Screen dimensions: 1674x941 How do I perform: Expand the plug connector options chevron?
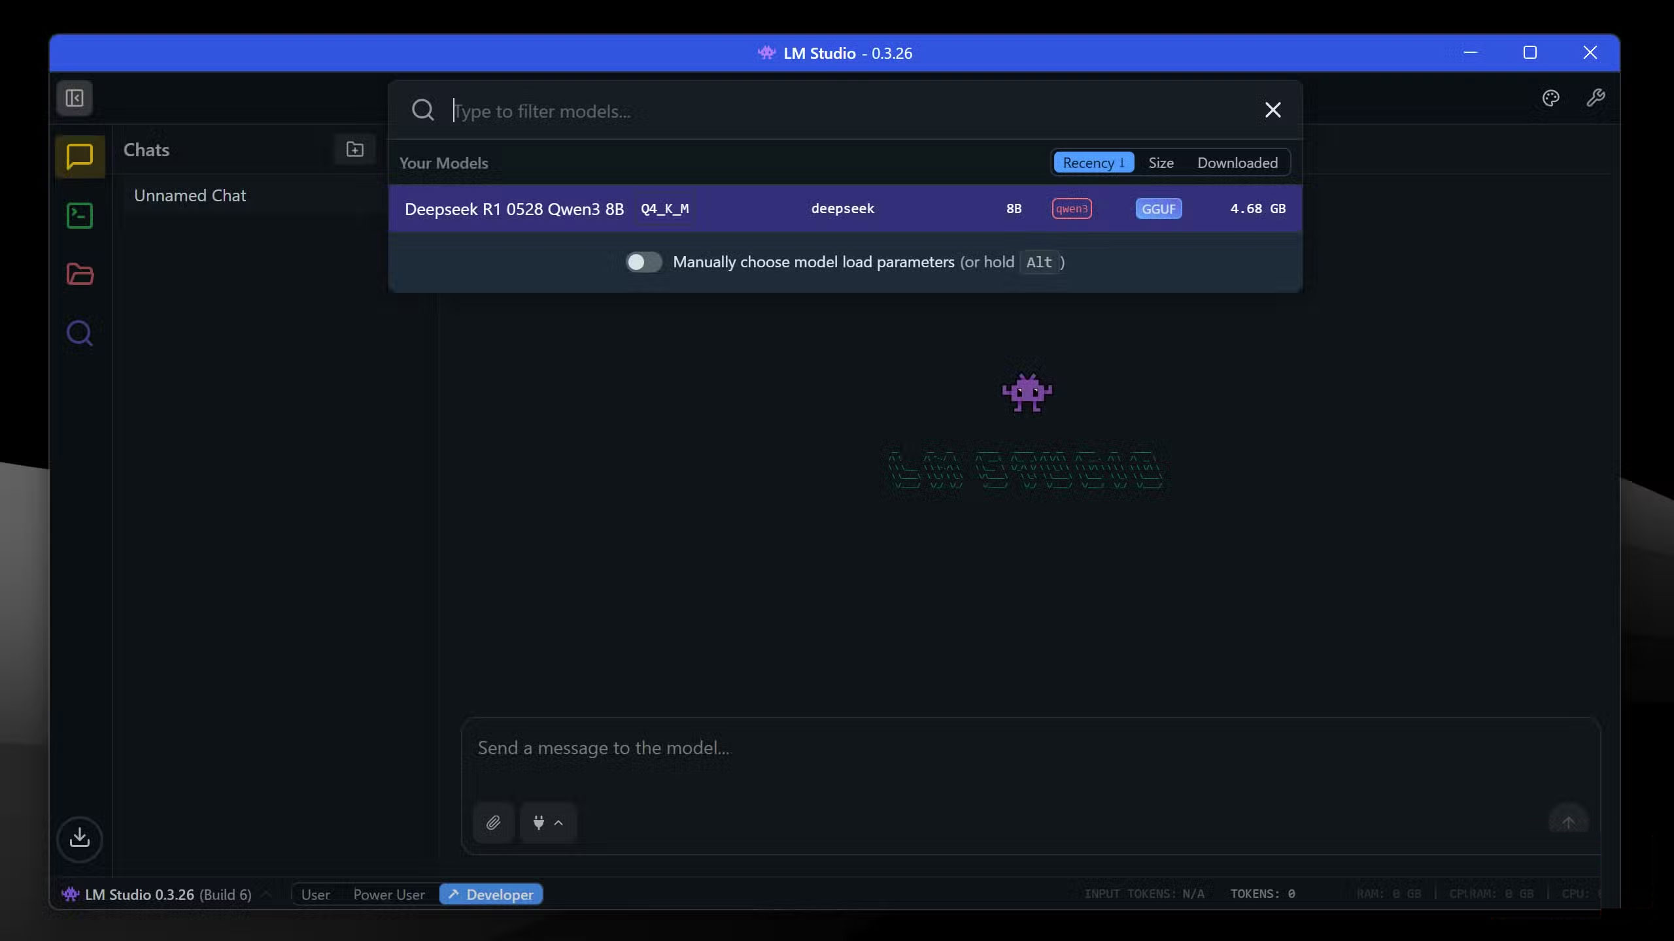(x=559, y=823)
